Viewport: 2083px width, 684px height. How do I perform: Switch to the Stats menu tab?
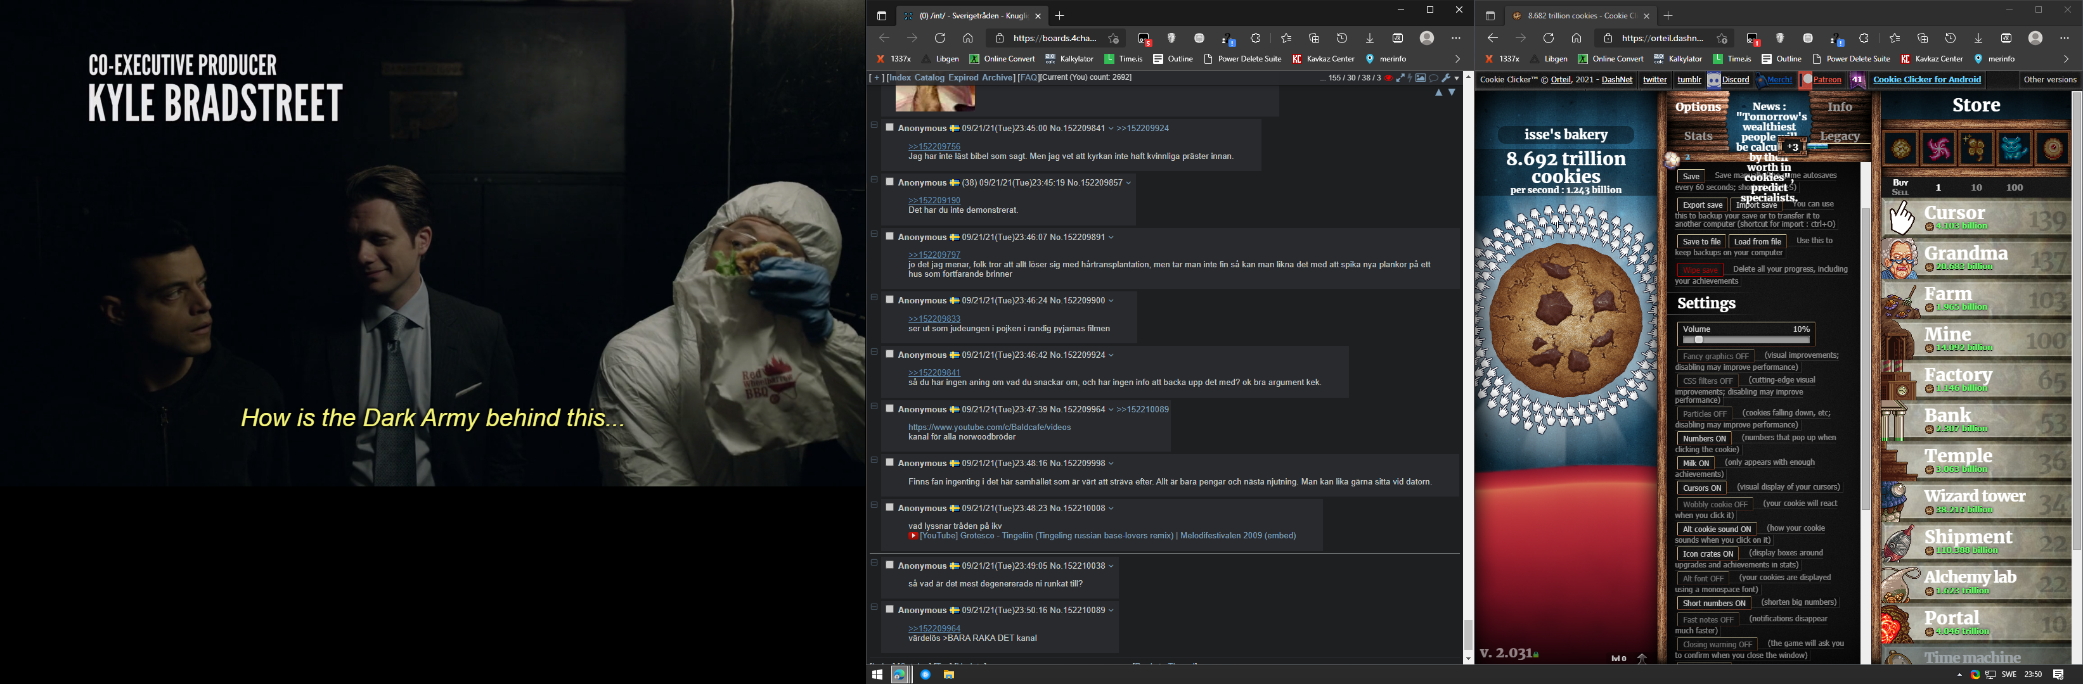coord(1698,136)
